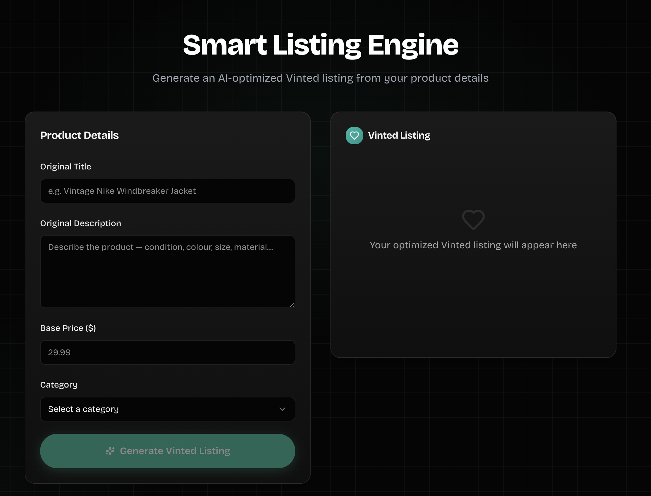Click the textarea resize handle corner

[292, 305]
